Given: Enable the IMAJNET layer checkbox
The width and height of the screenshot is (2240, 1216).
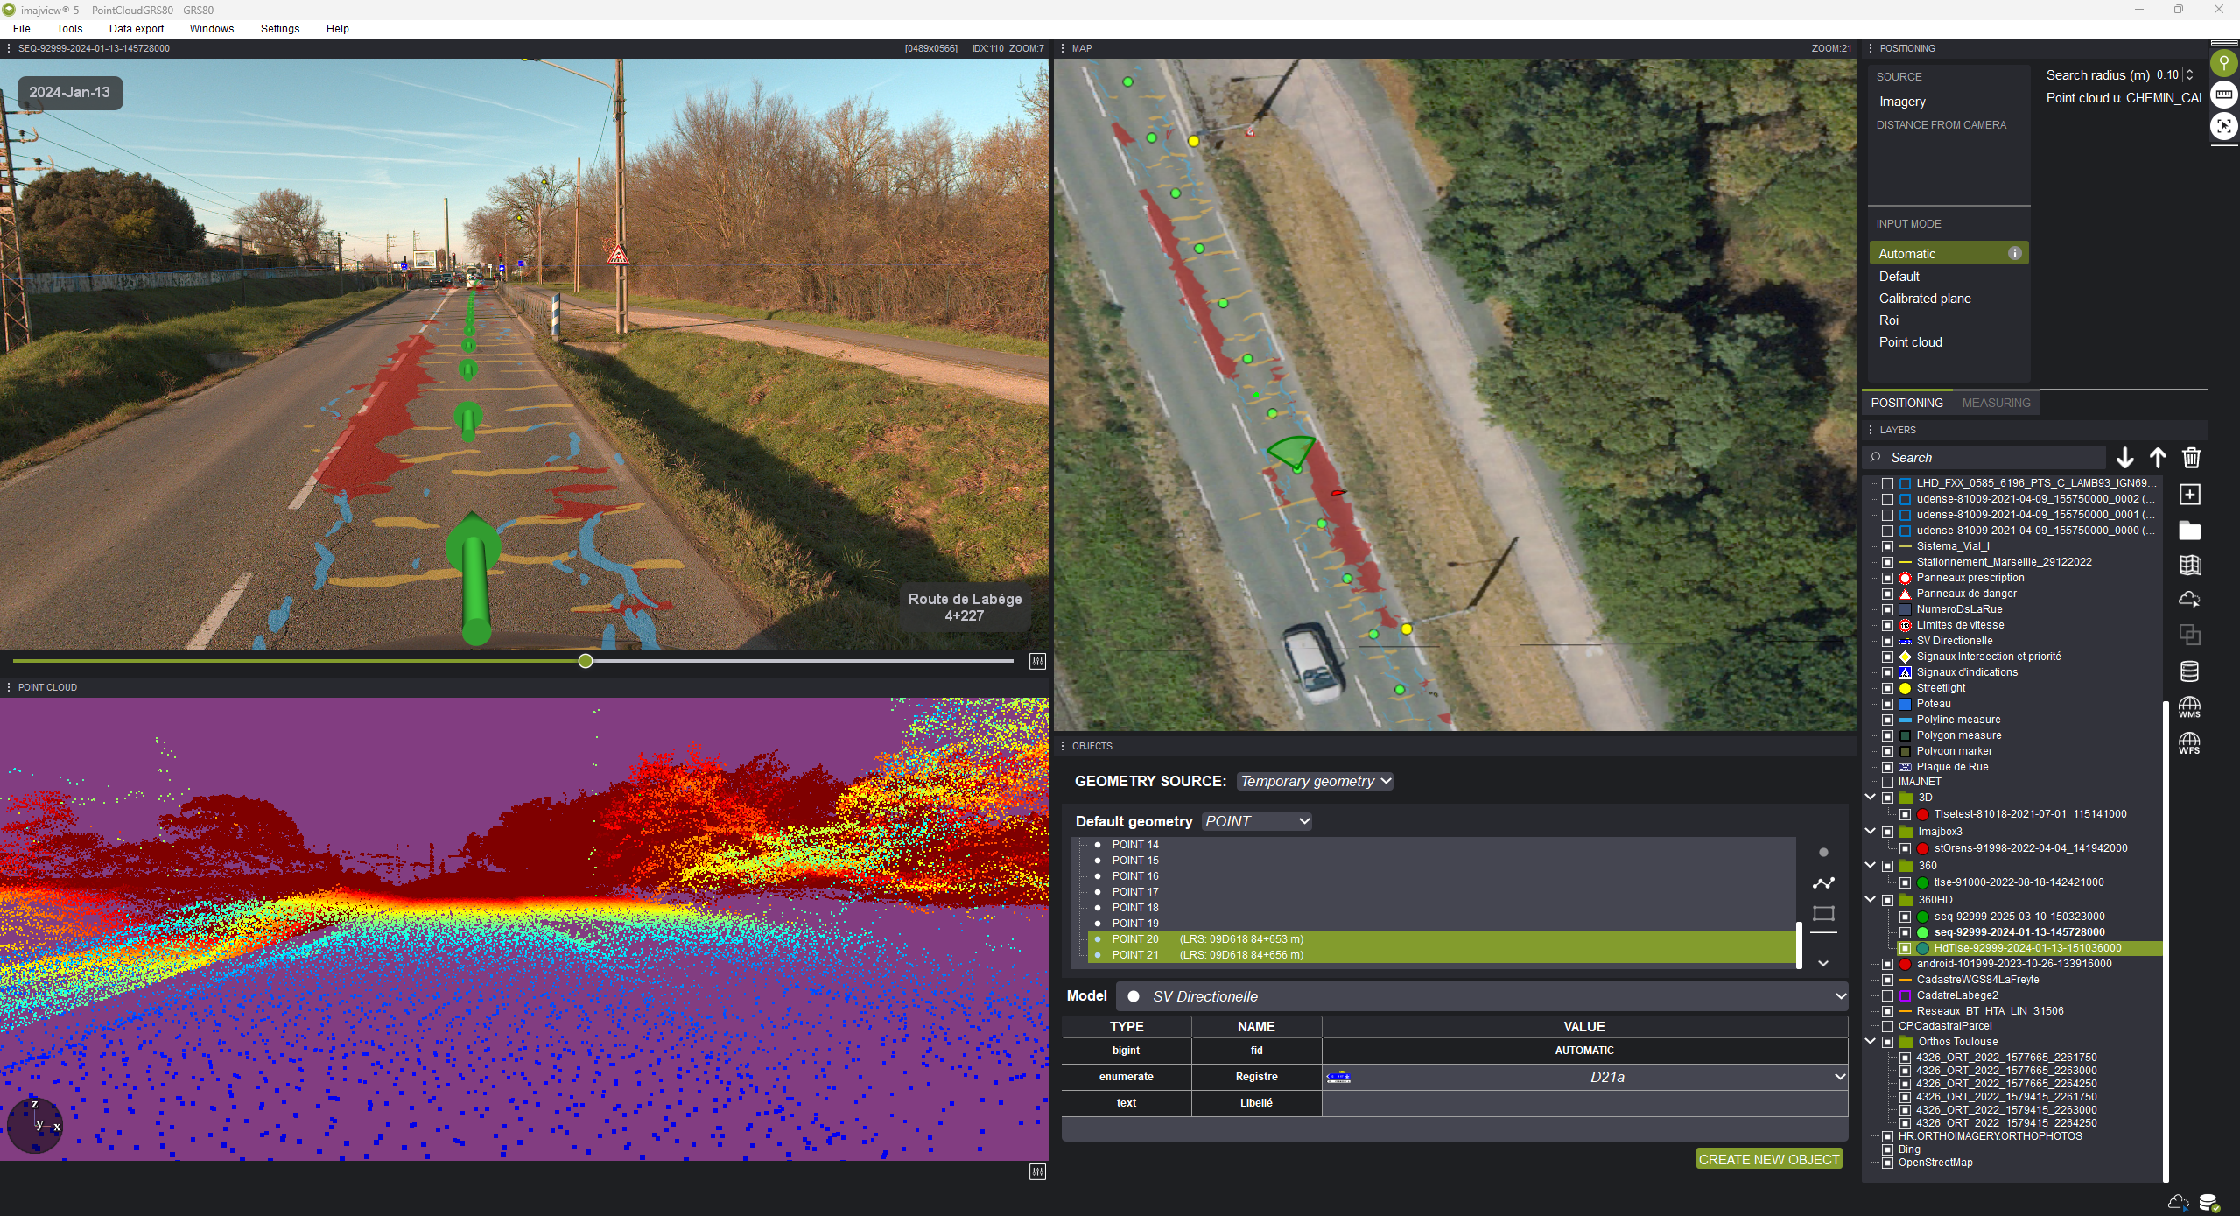Looking at the screenshot, I should [x=1887, y=782].
